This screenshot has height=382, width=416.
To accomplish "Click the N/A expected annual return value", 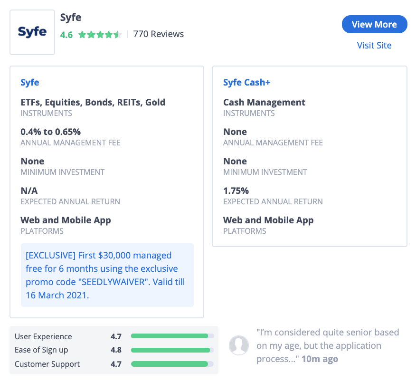I will click(29, 191).
